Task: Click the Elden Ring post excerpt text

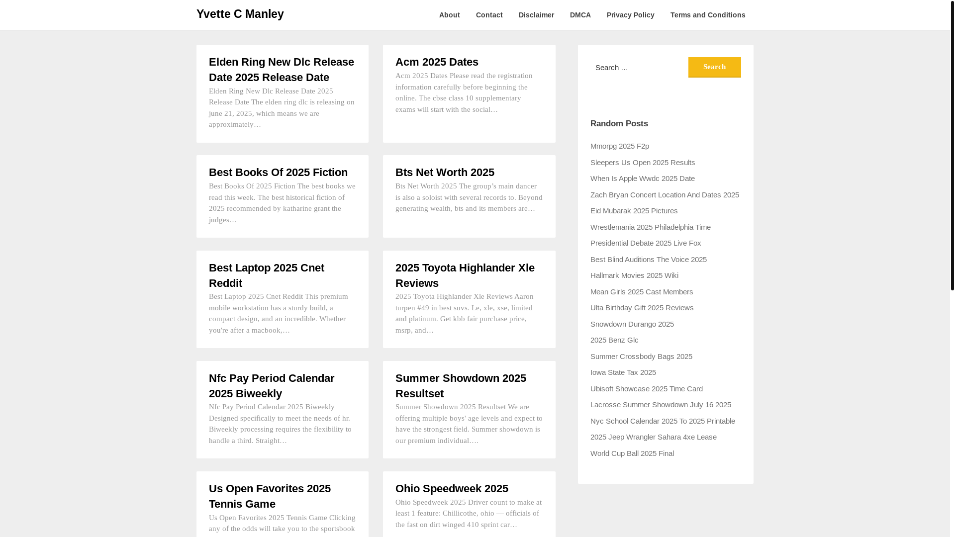Action: (282, 108)
